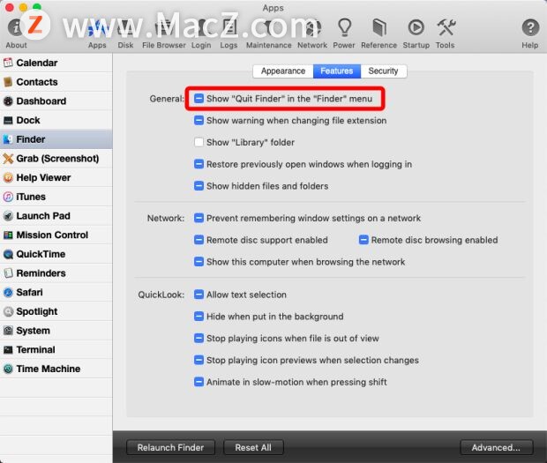
Task: Toggle Allow text selection in QuickLook
Action: click(199, 295)
